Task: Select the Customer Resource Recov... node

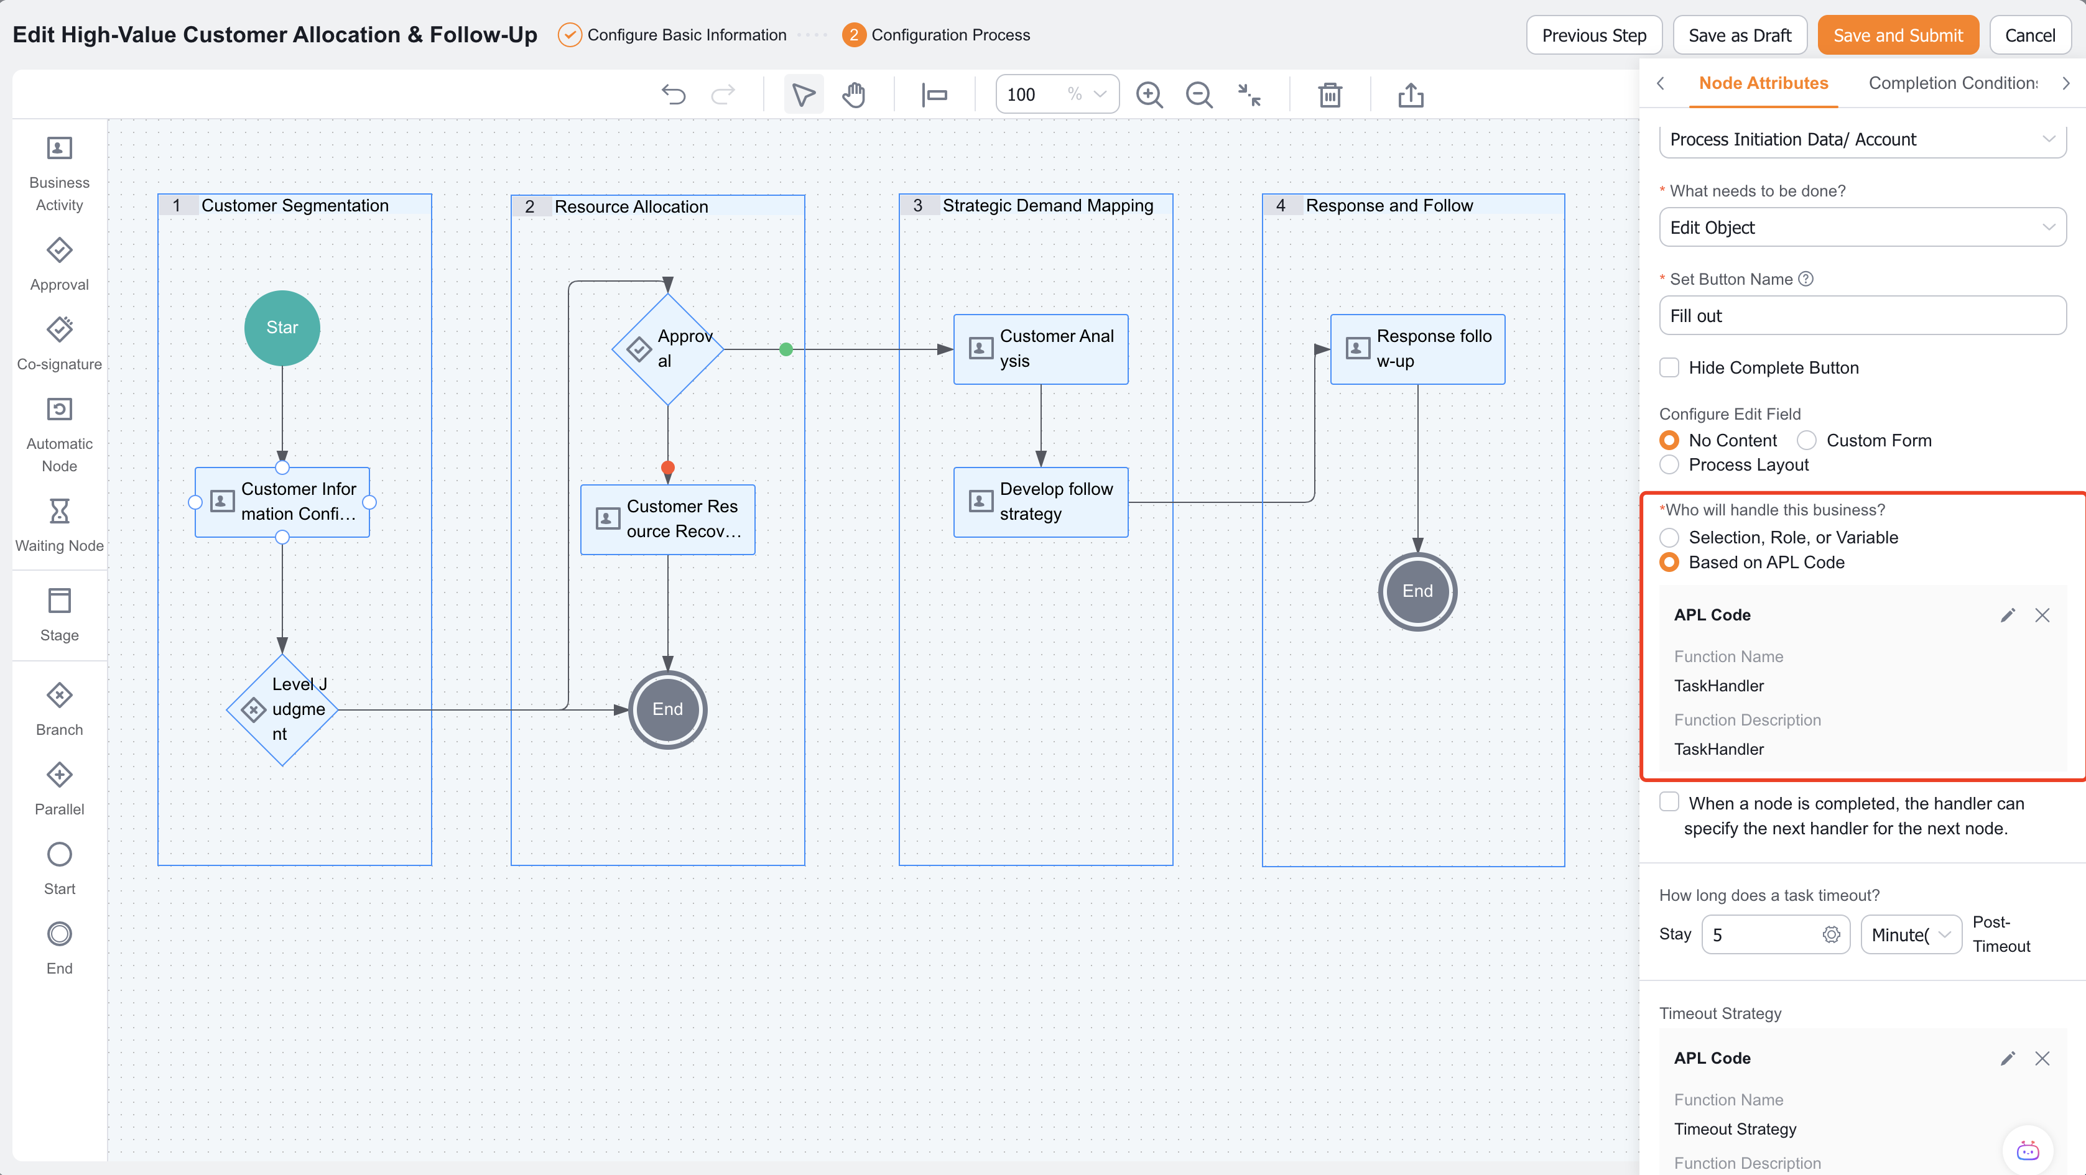Action: [x=667, y=518]
